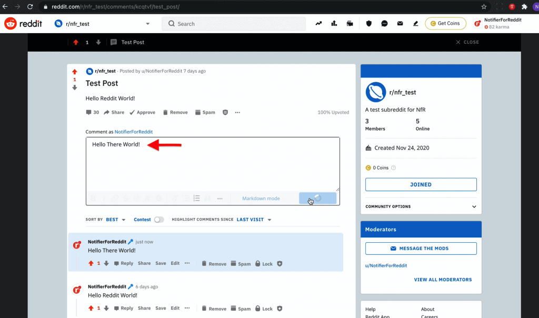
Task: Click distinguish shield on the '6 days ago' comment
Action: pos(280,309)
